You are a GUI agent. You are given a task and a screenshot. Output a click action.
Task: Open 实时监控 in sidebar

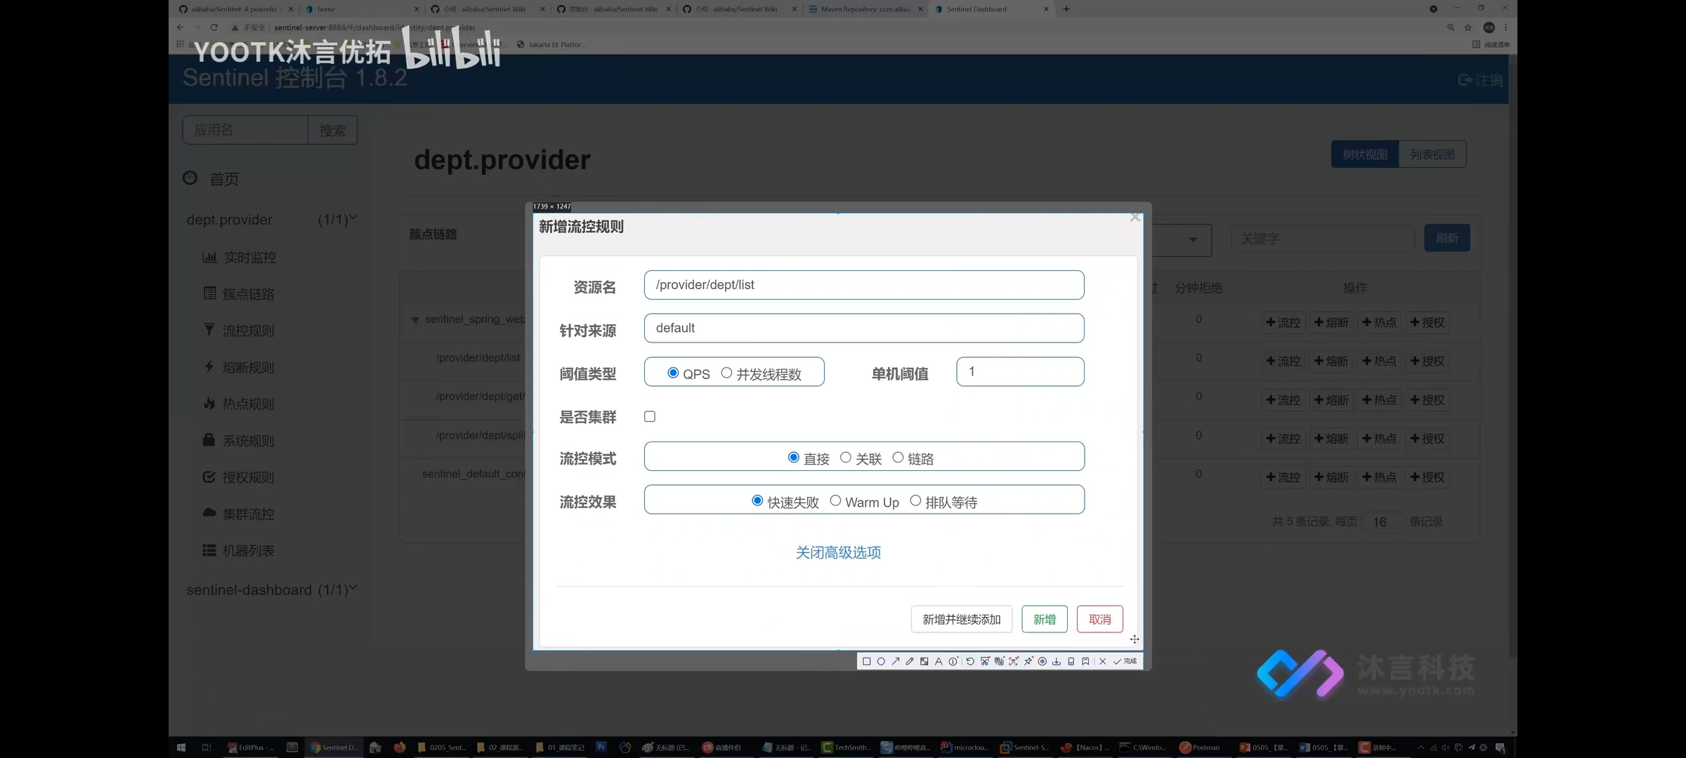[x=240, y=258]
